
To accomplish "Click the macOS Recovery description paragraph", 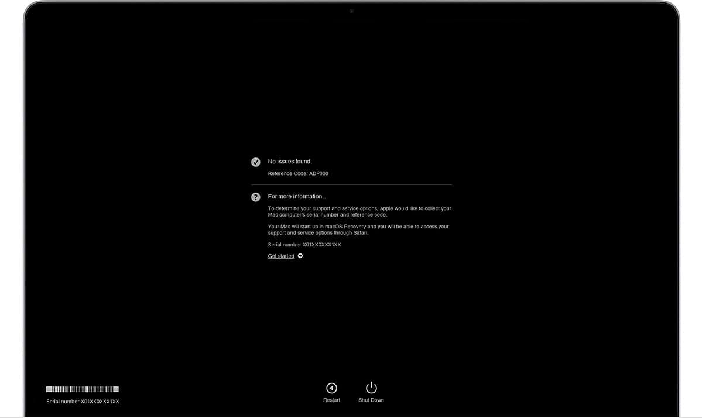I will pos(358,229).
